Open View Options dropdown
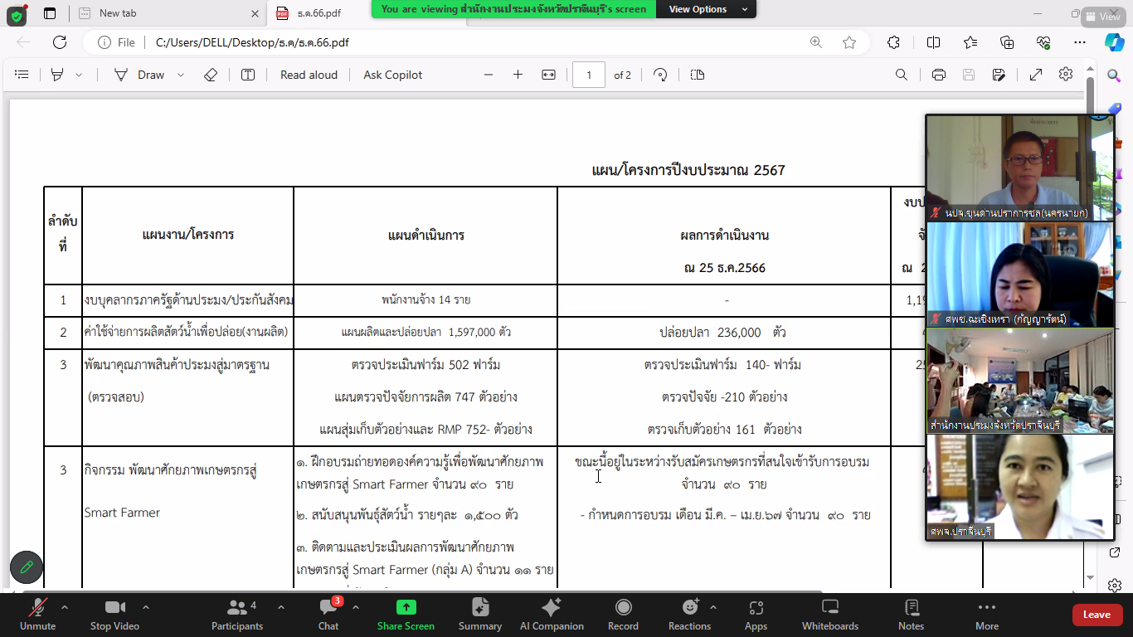 click(x=707, y=9)
